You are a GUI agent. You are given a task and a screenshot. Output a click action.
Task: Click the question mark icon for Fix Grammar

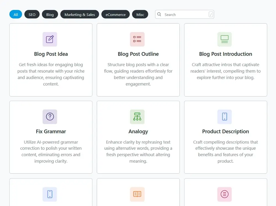50,116
